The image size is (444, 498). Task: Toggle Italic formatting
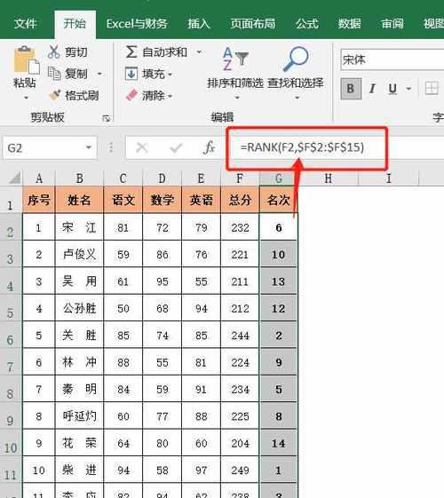coord(372,89)
